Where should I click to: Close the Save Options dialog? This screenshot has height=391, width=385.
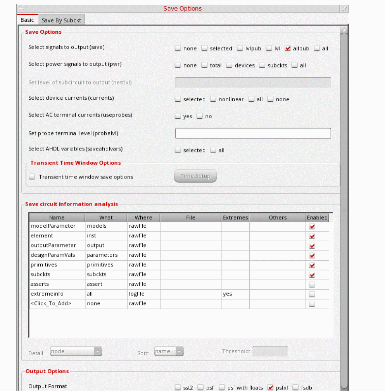pos(344,9)
